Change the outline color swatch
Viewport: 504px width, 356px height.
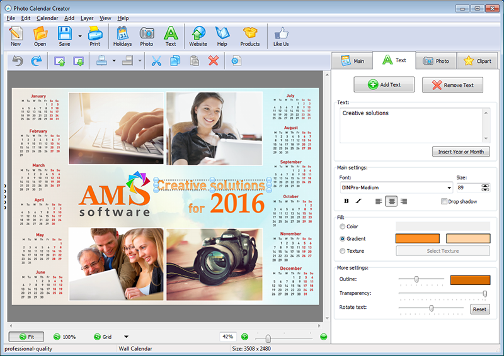pos(470,280)
